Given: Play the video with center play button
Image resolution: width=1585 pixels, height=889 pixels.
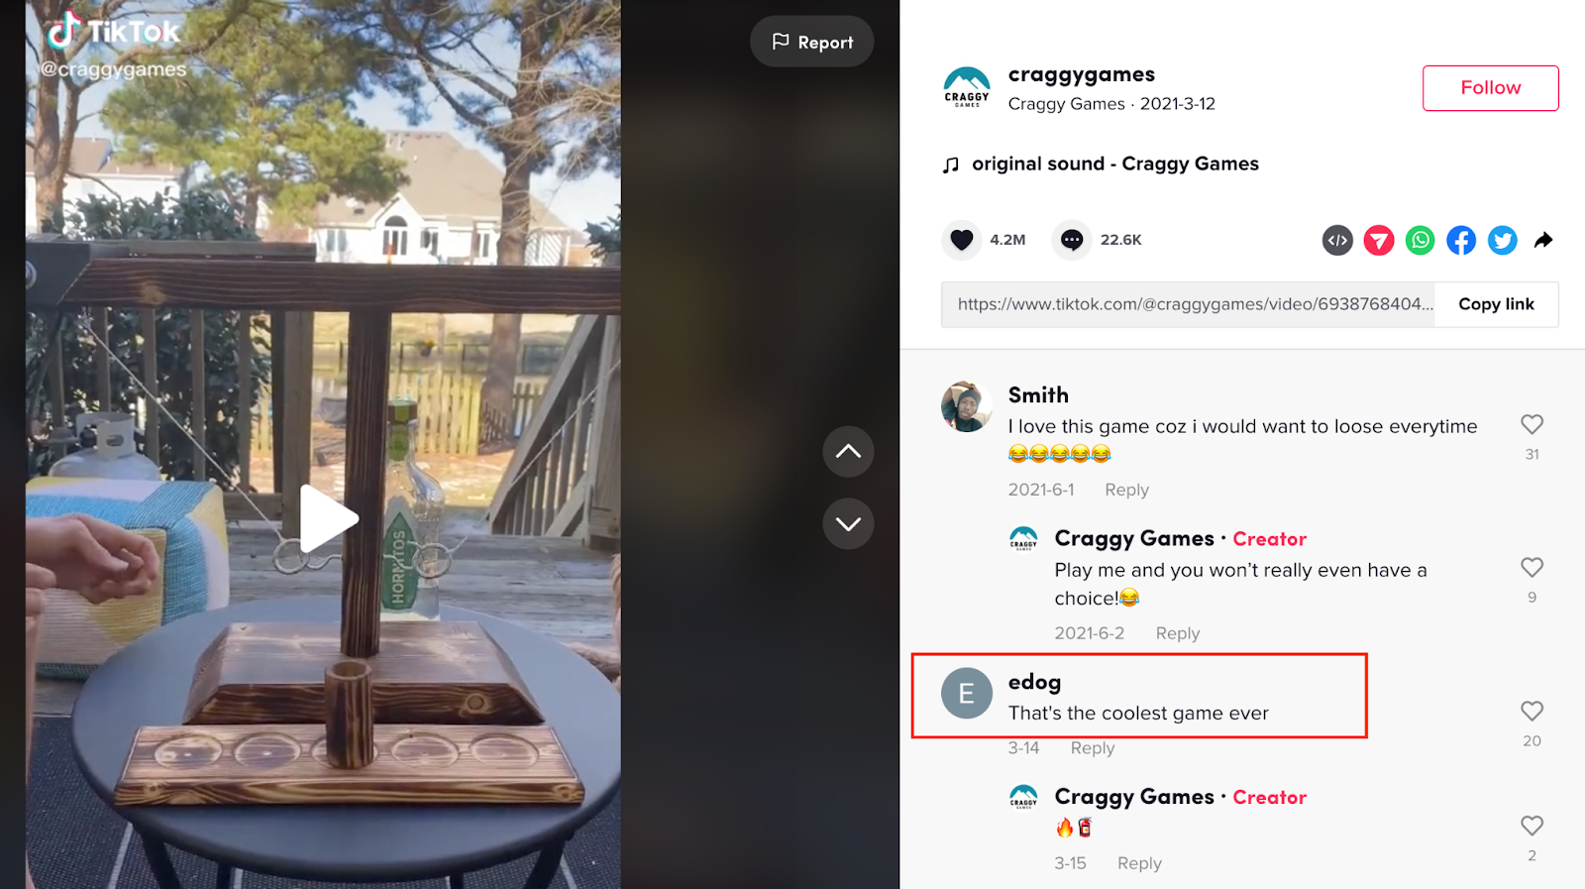Looking at the screenshot, I should click(328, 518).
